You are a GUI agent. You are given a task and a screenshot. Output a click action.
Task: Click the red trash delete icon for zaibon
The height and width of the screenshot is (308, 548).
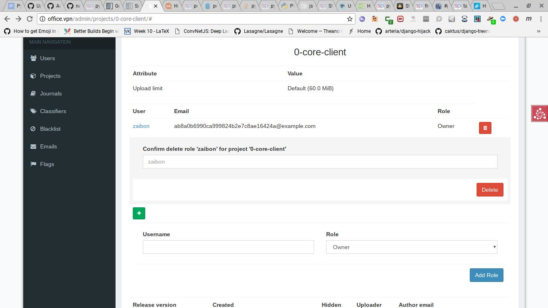click(485, 128)
